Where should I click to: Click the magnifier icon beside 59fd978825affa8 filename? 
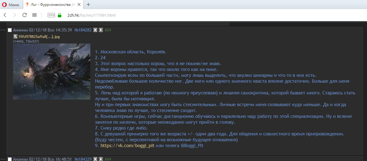click(15, 36)
